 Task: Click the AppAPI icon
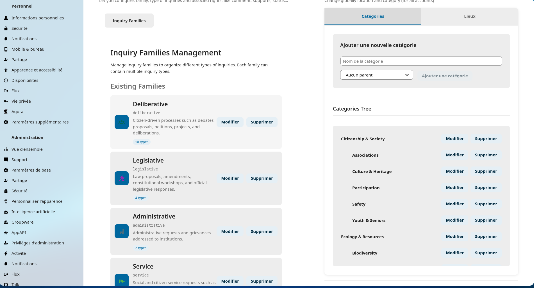click(6, 233)
